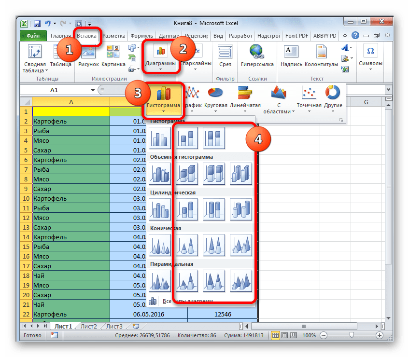Insert a Рисунок from the ribbon
Image resolution: width=409 pixels, height=357 pixels.
pos(88,55)
